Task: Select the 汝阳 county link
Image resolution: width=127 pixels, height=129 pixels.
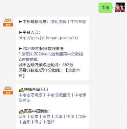Action: click(82, 117)
